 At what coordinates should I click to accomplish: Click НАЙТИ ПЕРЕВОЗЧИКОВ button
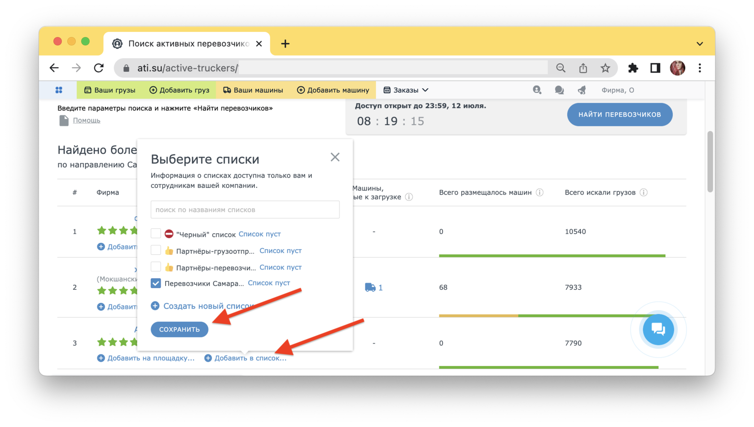pyautogui.click(x=620, y=114)
